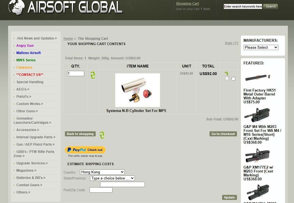Screen dimensions: 294x203
Task: Select the Sub-Total: US$92.00 text
Action: (x=222, y=119)
